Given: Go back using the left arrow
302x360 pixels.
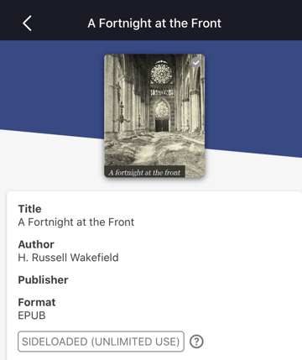Looking at the screenshot, I should (x=27, y=23).
